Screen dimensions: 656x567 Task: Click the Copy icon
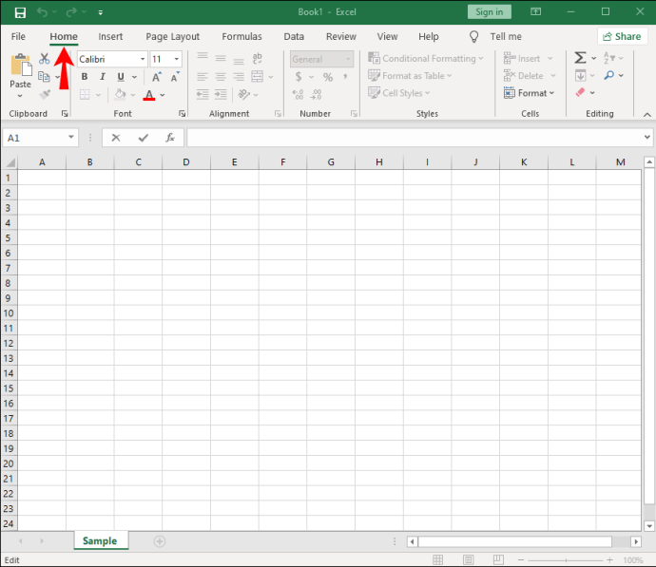pyautogui.click(x=44, y=77)
